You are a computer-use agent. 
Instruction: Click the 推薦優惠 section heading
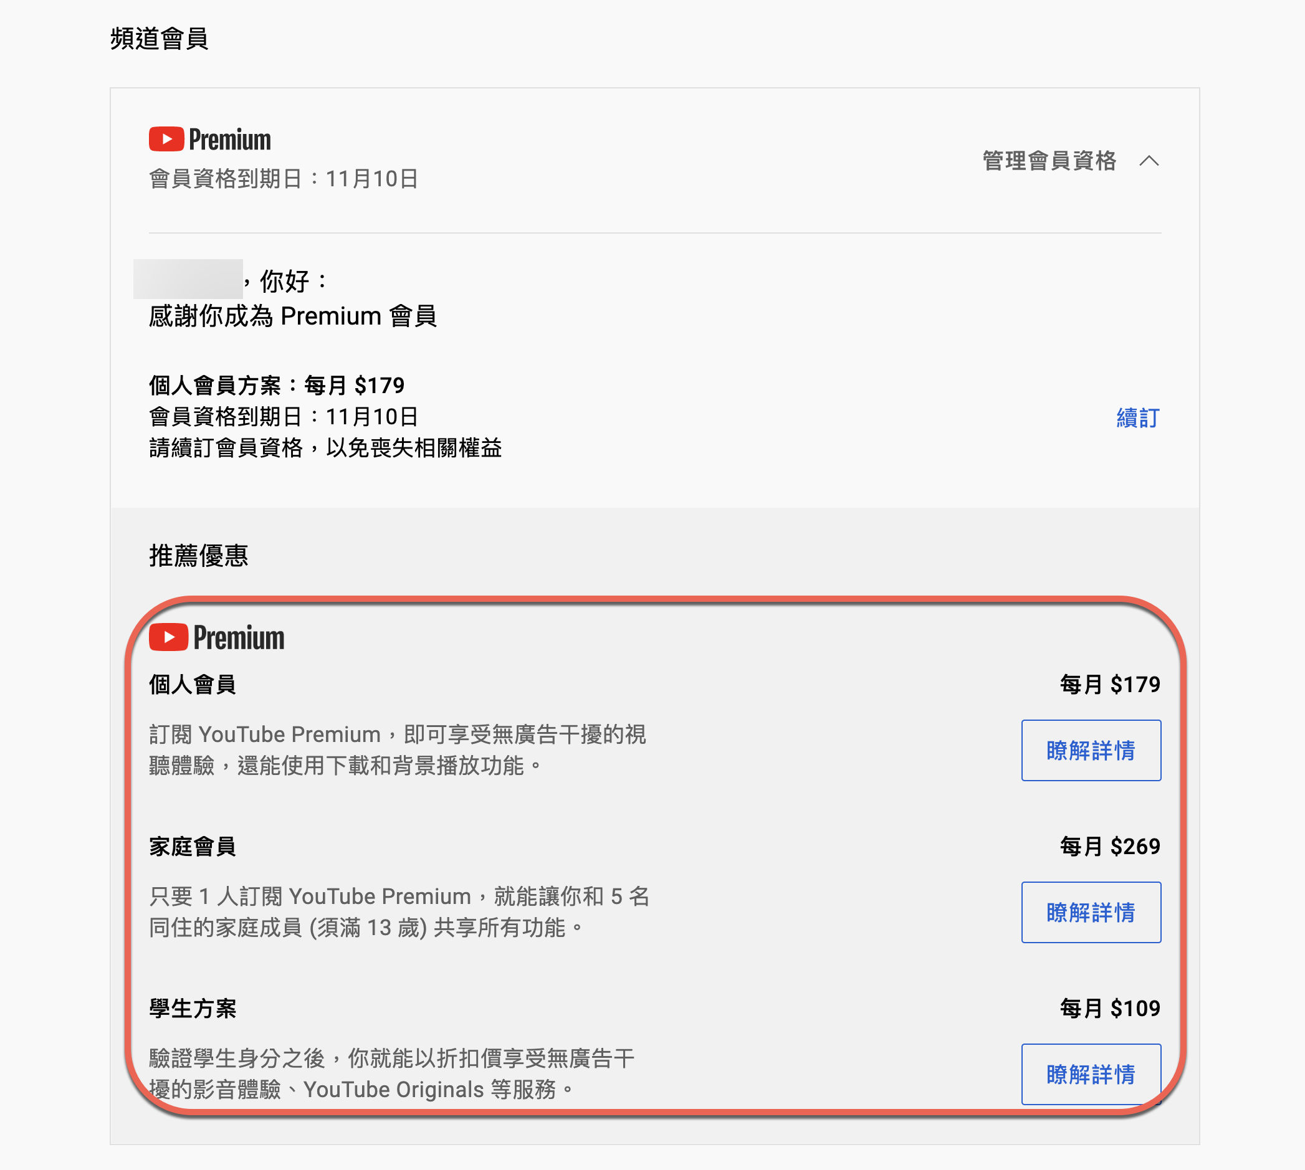198,556
